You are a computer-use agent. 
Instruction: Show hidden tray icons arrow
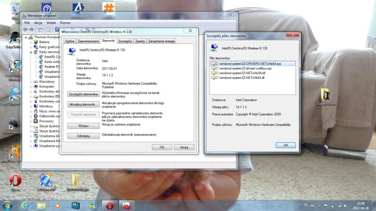[x=319, y=206]
